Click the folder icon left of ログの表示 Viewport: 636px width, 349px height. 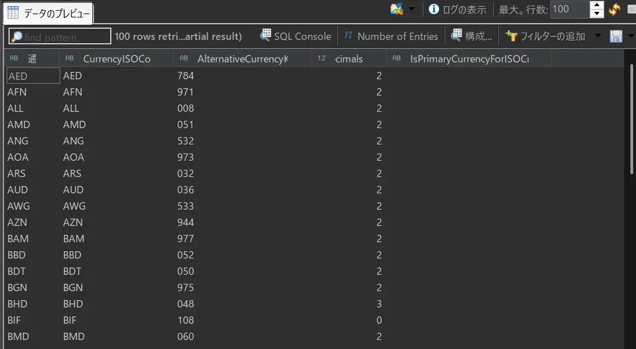pyautogui.click(x=396, y=9)
